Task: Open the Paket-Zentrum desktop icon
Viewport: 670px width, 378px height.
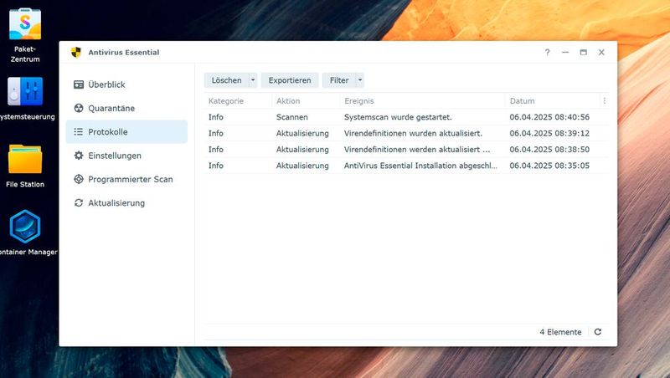Action: (x=25, y=24)
